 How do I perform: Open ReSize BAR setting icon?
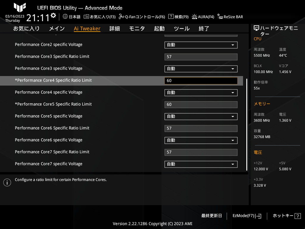coord(220,17)
